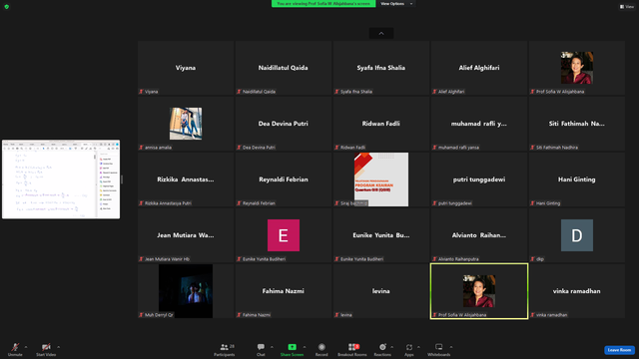Select Rizkika Annastasya Putri's tile

pos(186,179)
